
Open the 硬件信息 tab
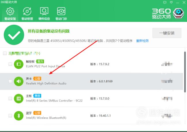pyautogui.click(x=44, y=14)
